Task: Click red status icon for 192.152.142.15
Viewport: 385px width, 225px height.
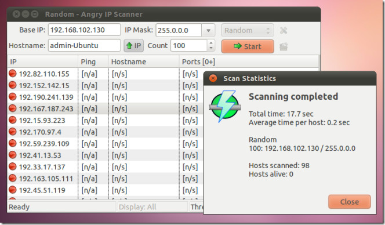Action: tap(13, 85)
